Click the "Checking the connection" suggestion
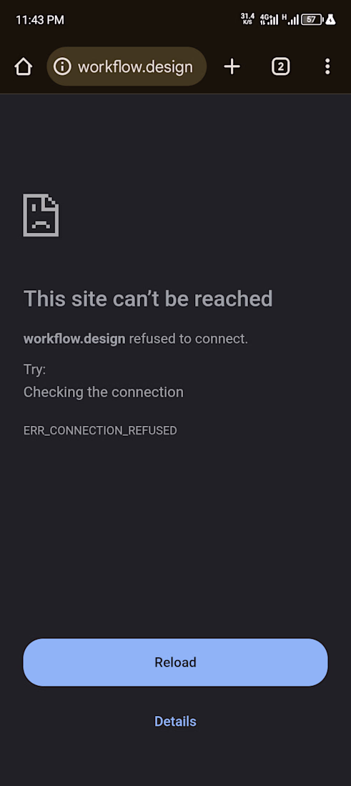 click(103, 392)
